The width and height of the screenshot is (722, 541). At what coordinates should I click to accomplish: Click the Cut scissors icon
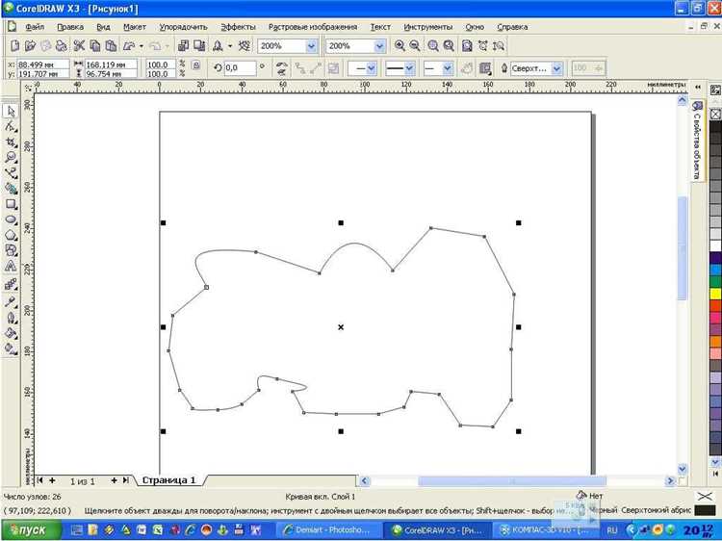(x=79, y=45)
